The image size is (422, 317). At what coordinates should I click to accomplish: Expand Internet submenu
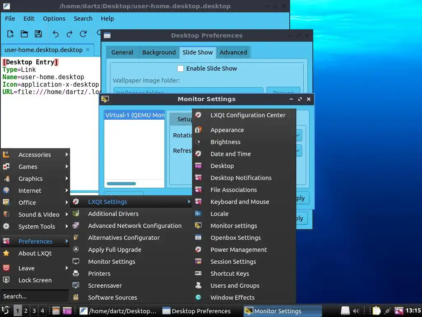tap(35, 191)
